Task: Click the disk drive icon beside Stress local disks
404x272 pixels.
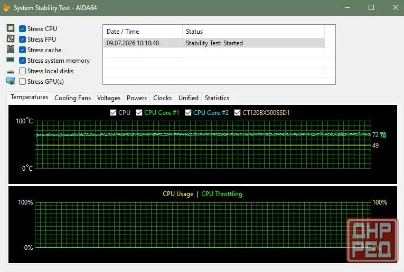Action: (x=11, y=72)
